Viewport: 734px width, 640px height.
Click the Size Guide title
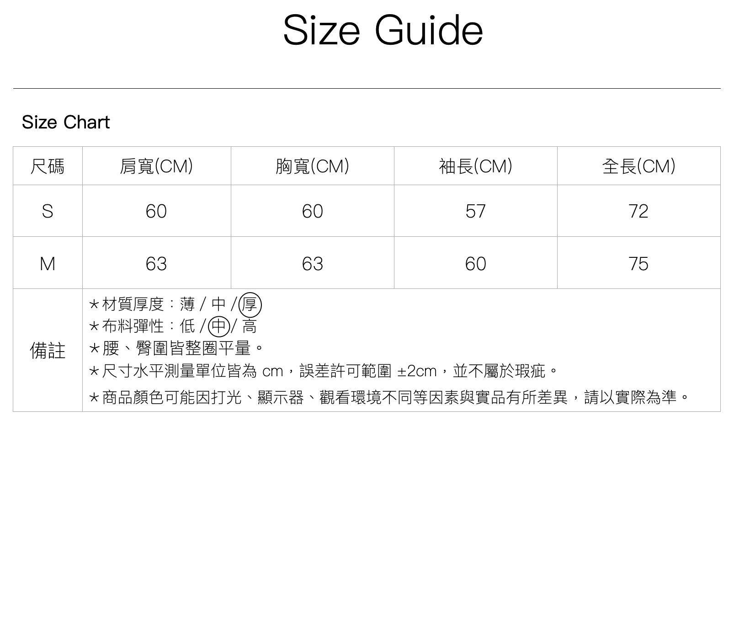click(x=383, y=31)
